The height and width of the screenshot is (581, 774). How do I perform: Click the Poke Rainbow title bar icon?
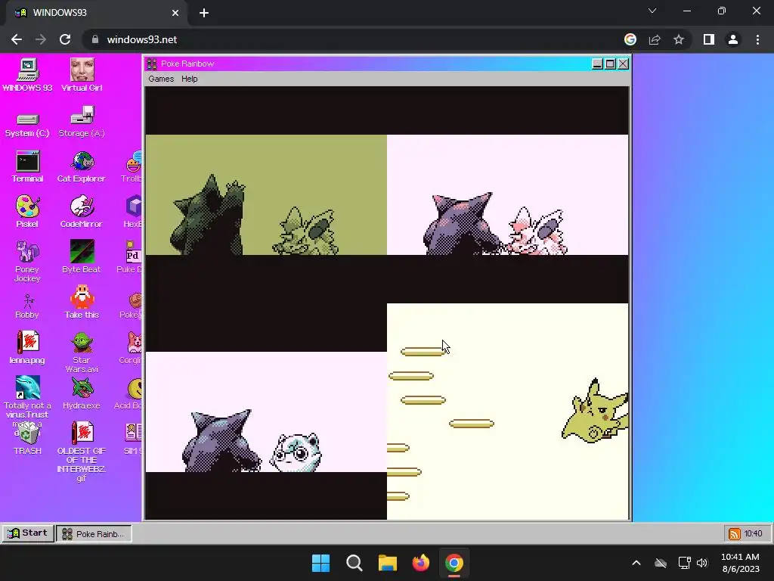coord(152,64)
